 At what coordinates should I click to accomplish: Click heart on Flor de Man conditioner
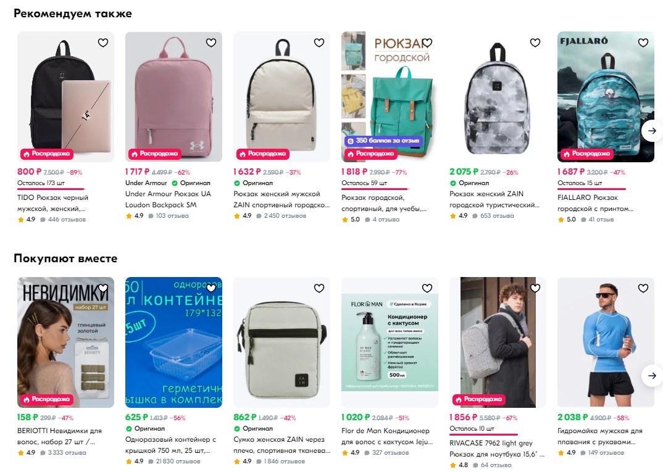coord(427,288)
